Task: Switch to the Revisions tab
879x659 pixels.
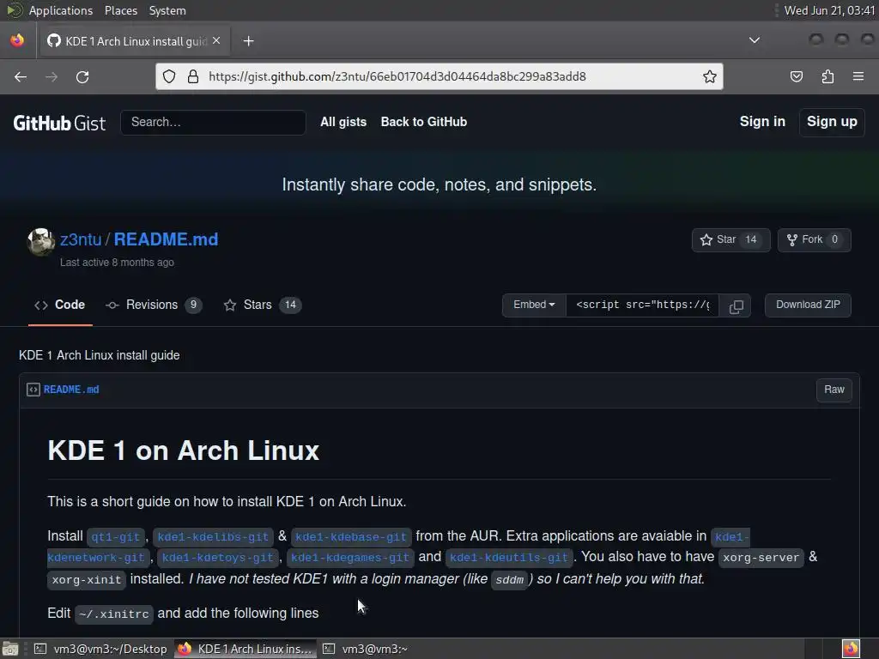Action: (x=153, y=305)
